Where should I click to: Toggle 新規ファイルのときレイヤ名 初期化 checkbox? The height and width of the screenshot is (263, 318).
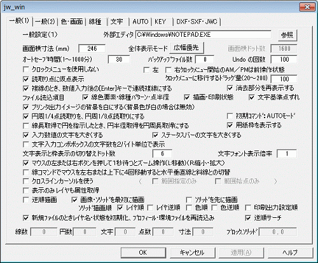26,217
